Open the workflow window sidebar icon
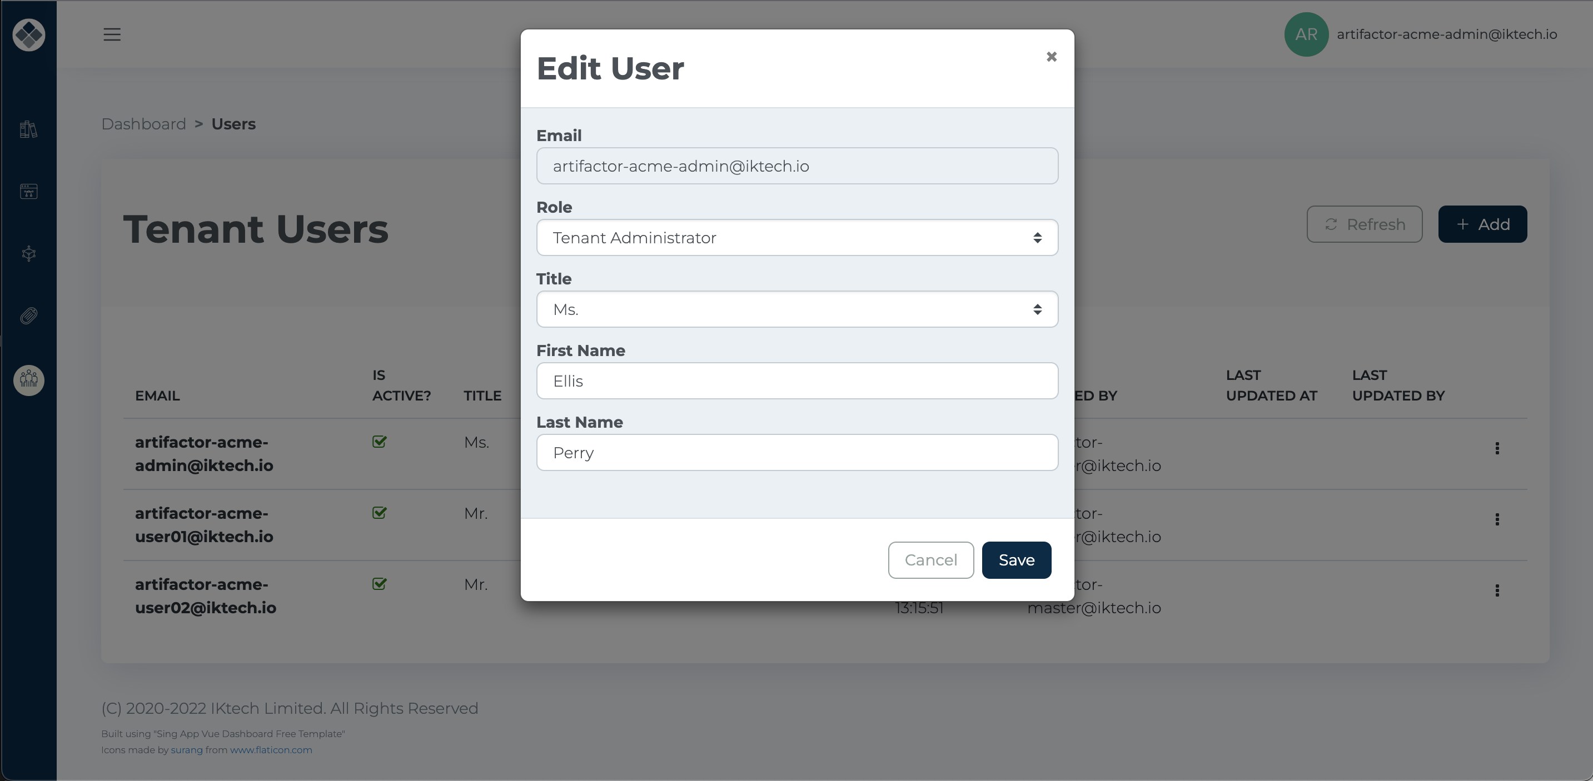Screen dimensions: 1593x781 click(x=28, y=191)
